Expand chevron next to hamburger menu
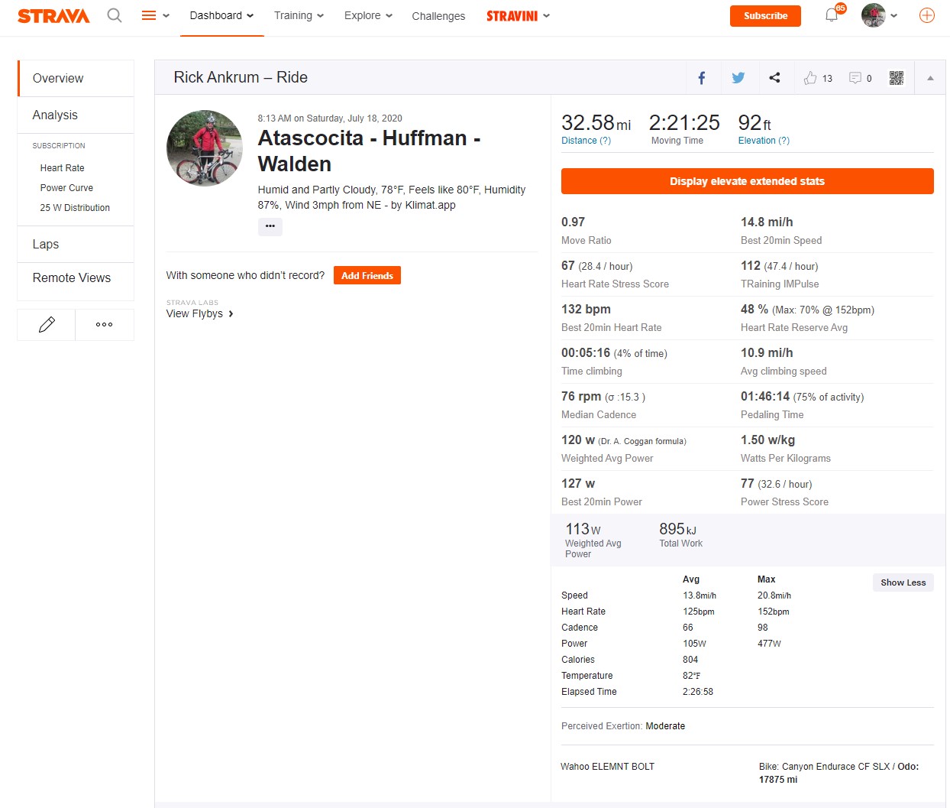950x808 pixels. coord(166,15)
